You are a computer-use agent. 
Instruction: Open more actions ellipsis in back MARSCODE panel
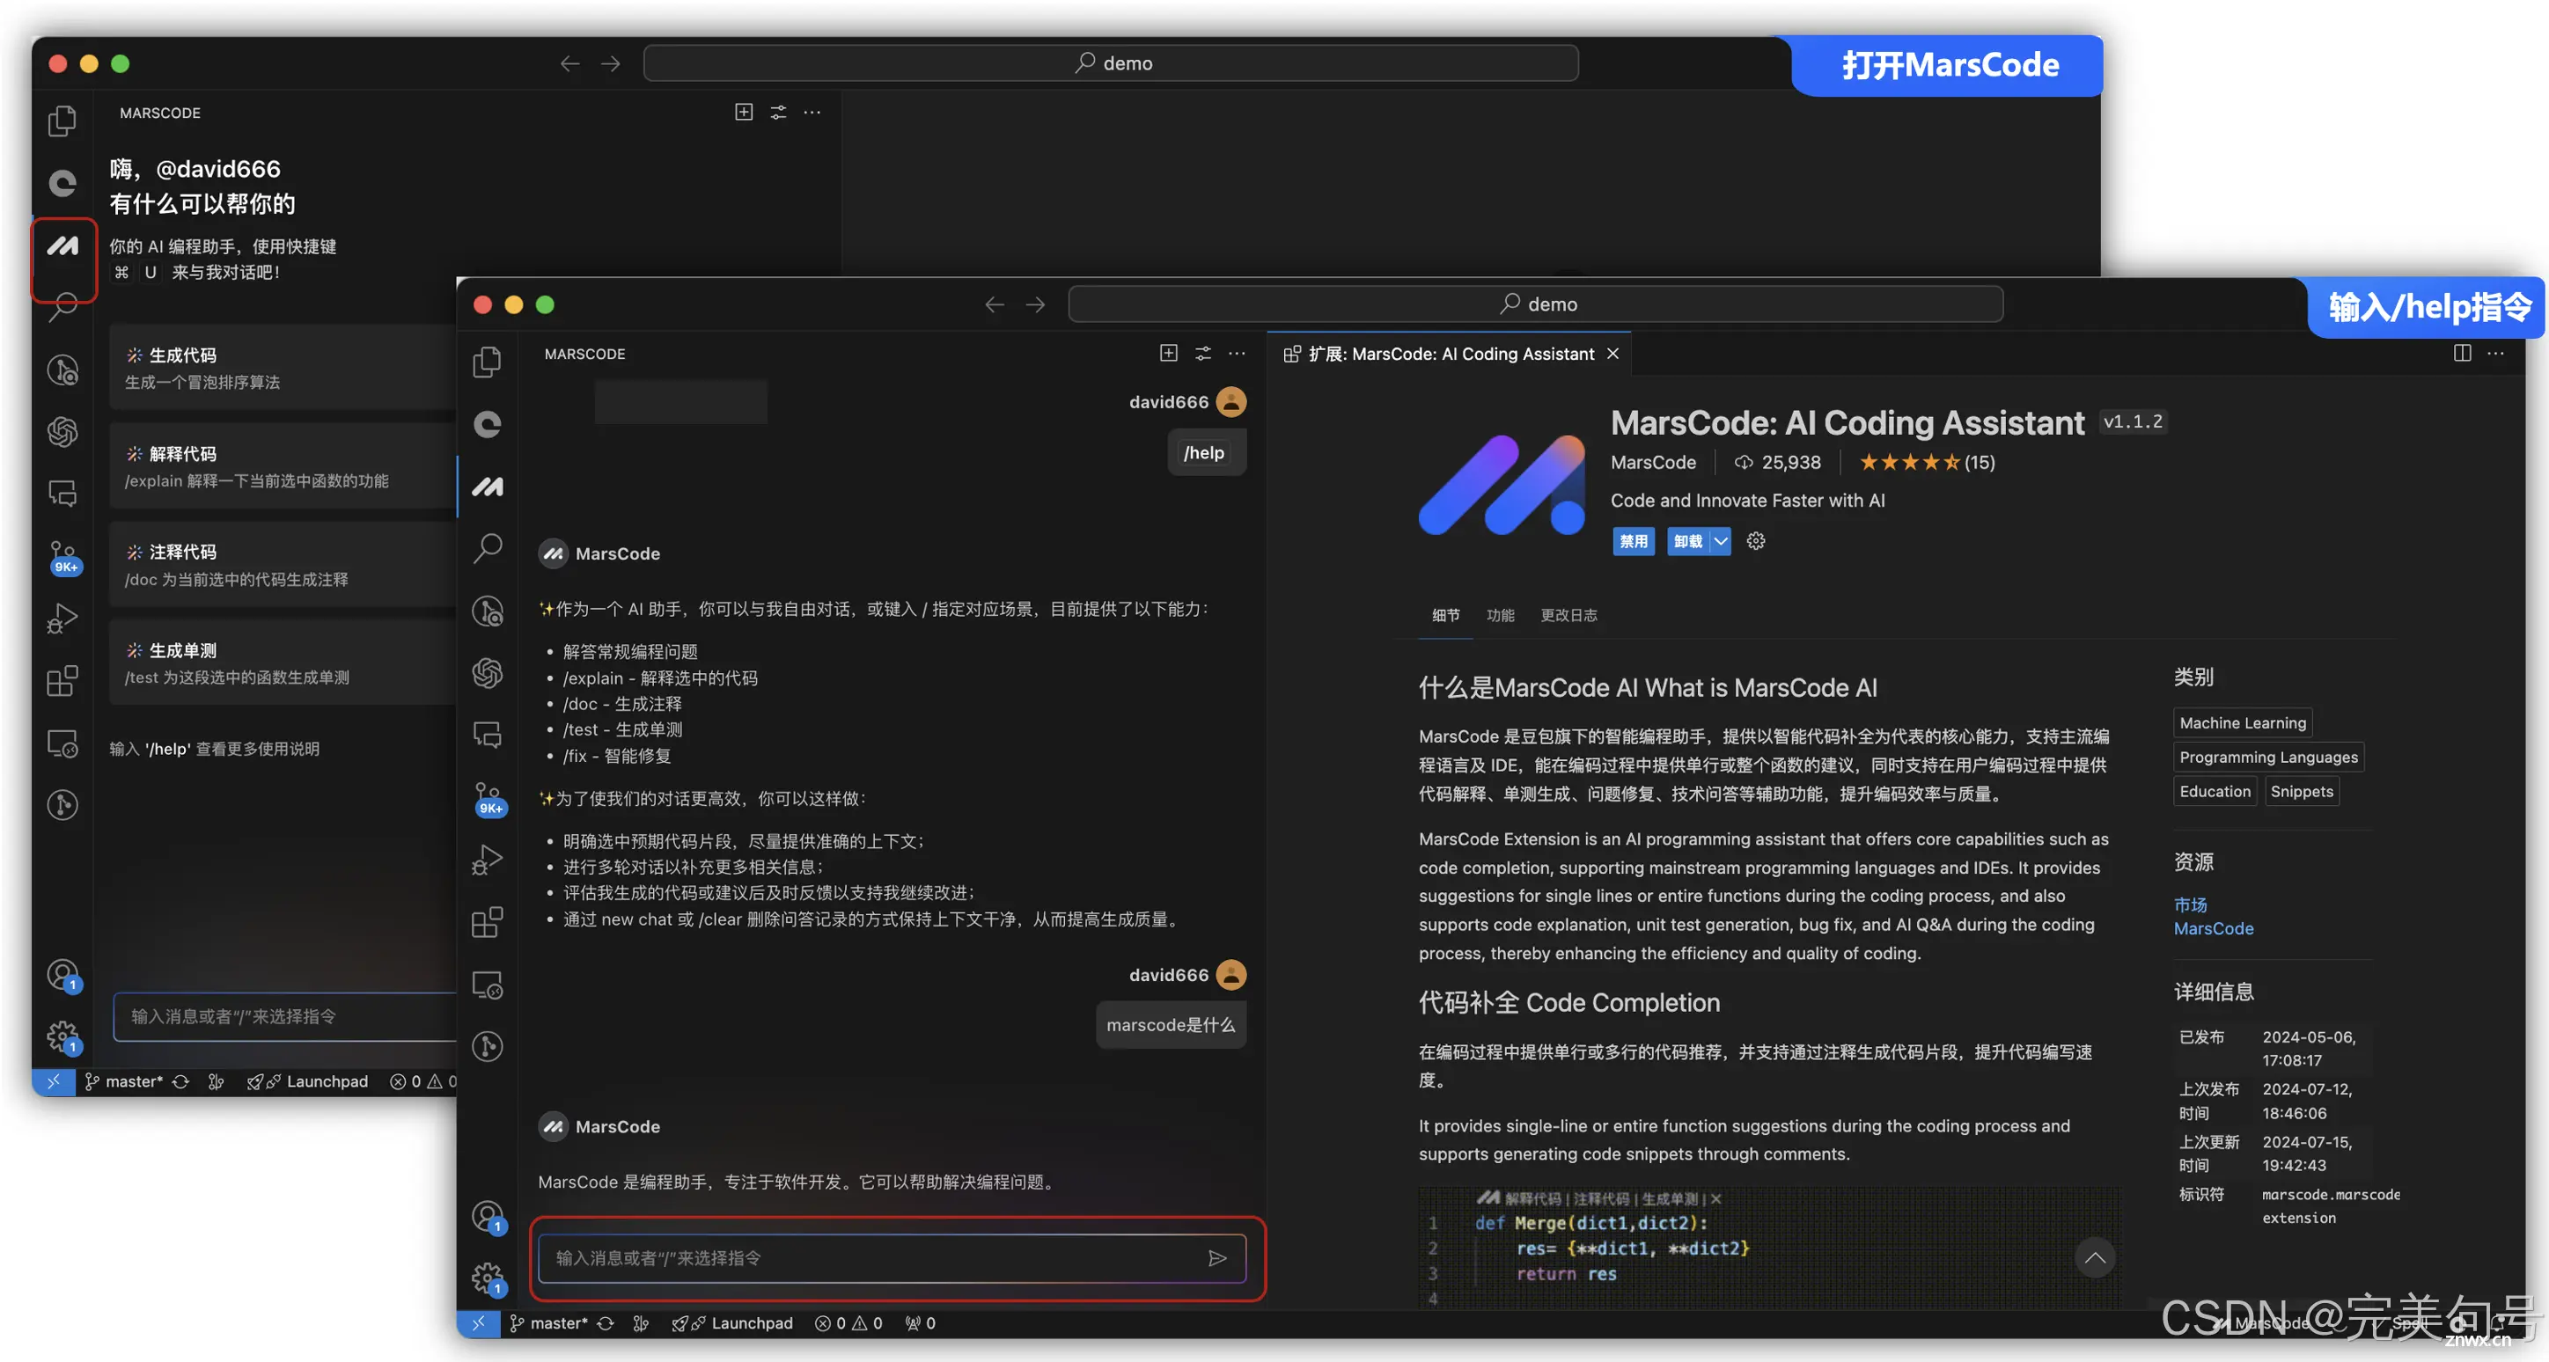[812, 112]
